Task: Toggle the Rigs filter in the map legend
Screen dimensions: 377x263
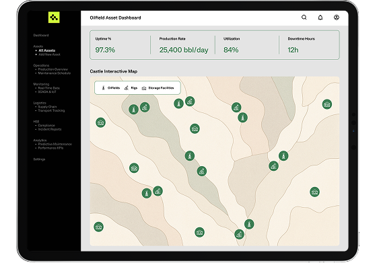Action: (x=131, y=88)
